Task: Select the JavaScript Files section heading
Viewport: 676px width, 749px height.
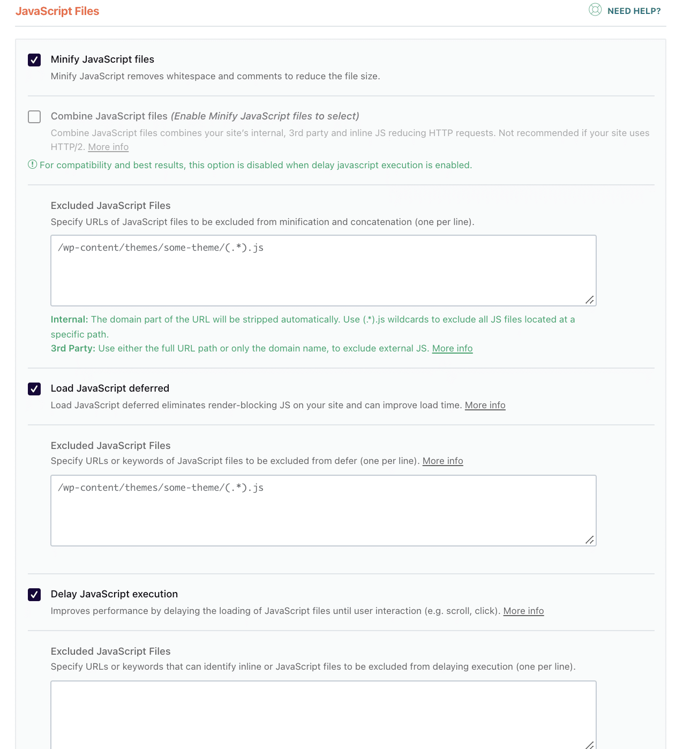Action: click(58, 11)
